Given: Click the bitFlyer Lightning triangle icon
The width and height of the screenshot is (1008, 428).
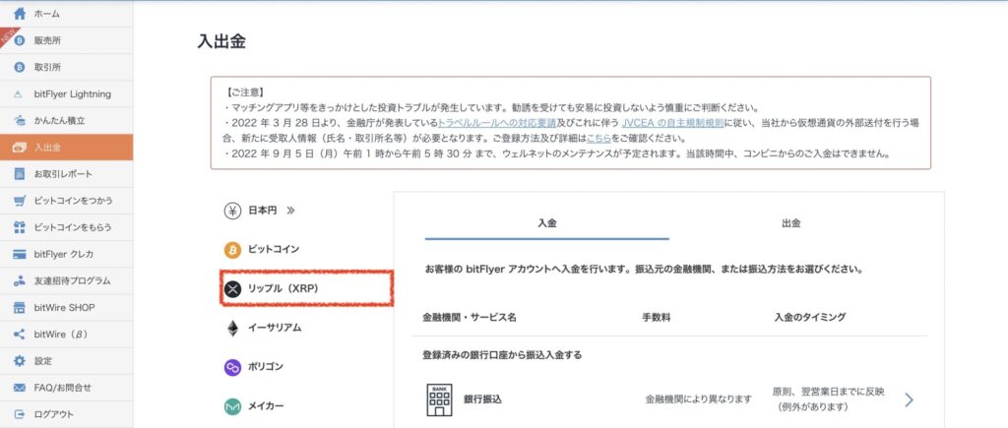Looking at the screenshot, I should coord(19,93).
